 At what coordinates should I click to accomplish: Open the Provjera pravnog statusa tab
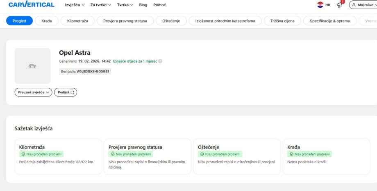(x=125, y=21)
